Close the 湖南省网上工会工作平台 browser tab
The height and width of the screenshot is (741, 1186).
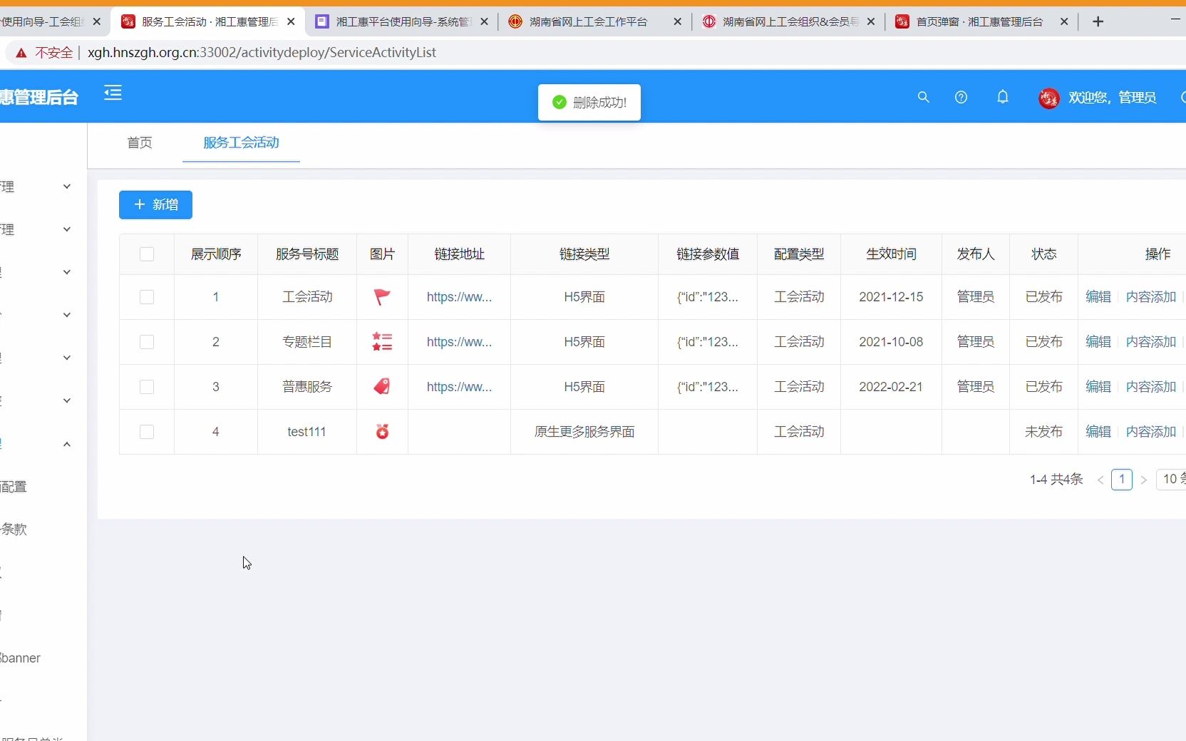(x=677, y=22)
